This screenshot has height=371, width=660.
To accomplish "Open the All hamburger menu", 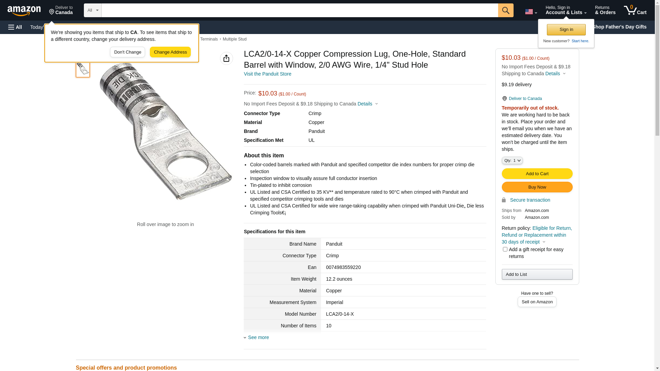I will click(15, 27).
